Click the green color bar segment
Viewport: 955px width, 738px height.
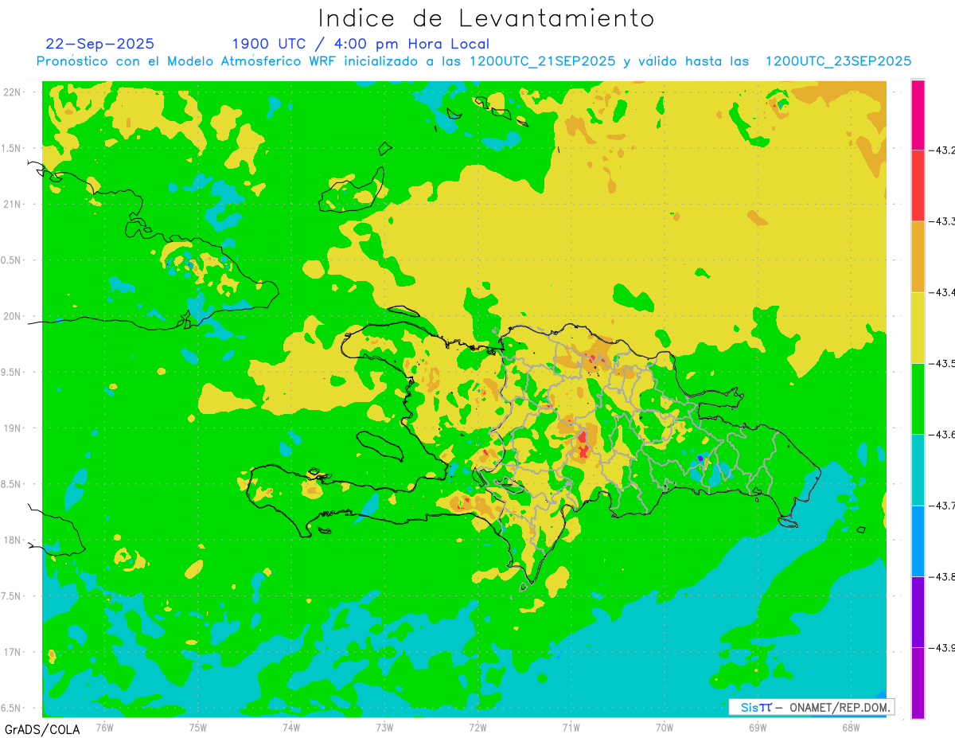[x=918, y=398]
